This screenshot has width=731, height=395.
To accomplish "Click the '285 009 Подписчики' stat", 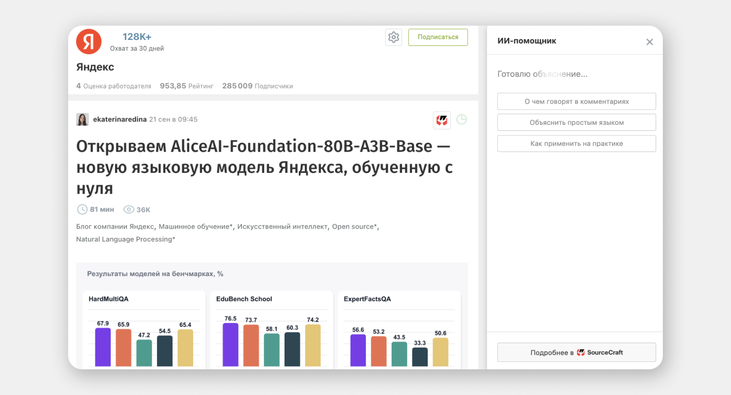I will (x=257, y=86).
